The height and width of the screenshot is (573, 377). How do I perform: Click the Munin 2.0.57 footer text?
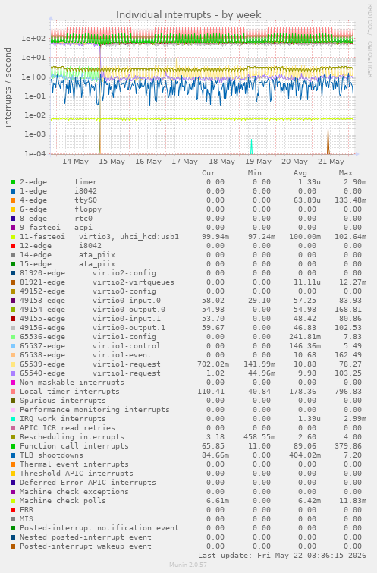click(x=188, y=565)
